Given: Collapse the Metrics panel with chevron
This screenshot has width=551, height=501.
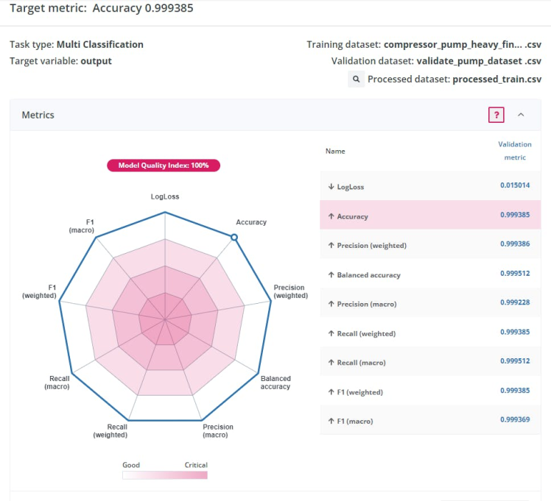Looking at the screenshot, I should [521, 115].
